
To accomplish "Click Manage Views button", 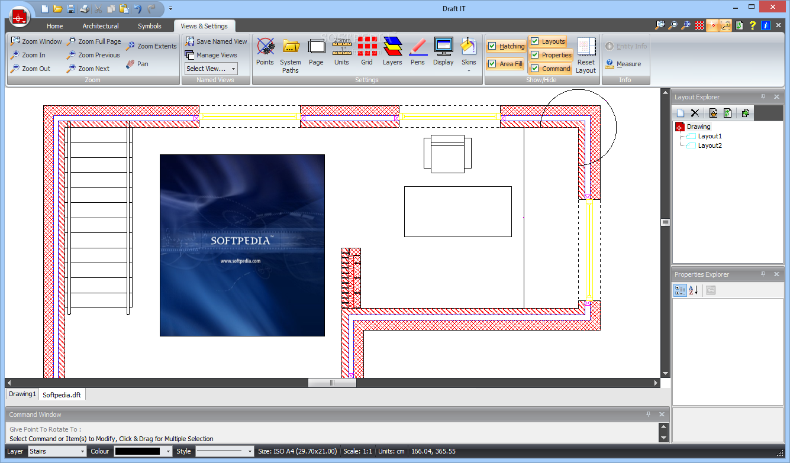I will [211, 55].
